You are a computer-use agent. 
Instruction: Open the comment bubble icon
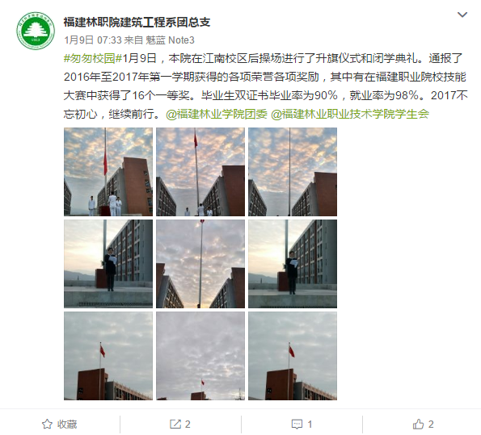click(297, 425)
